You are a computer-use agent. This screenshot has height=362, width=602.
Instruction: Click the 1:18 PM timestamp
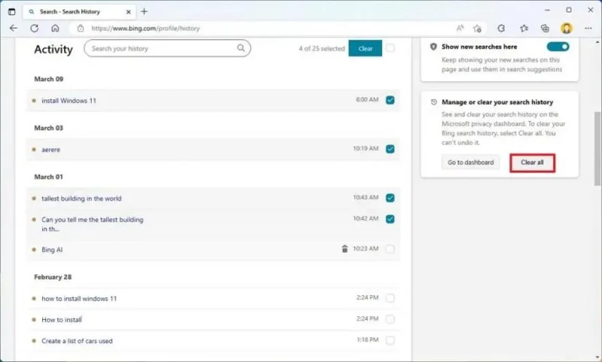367,339
